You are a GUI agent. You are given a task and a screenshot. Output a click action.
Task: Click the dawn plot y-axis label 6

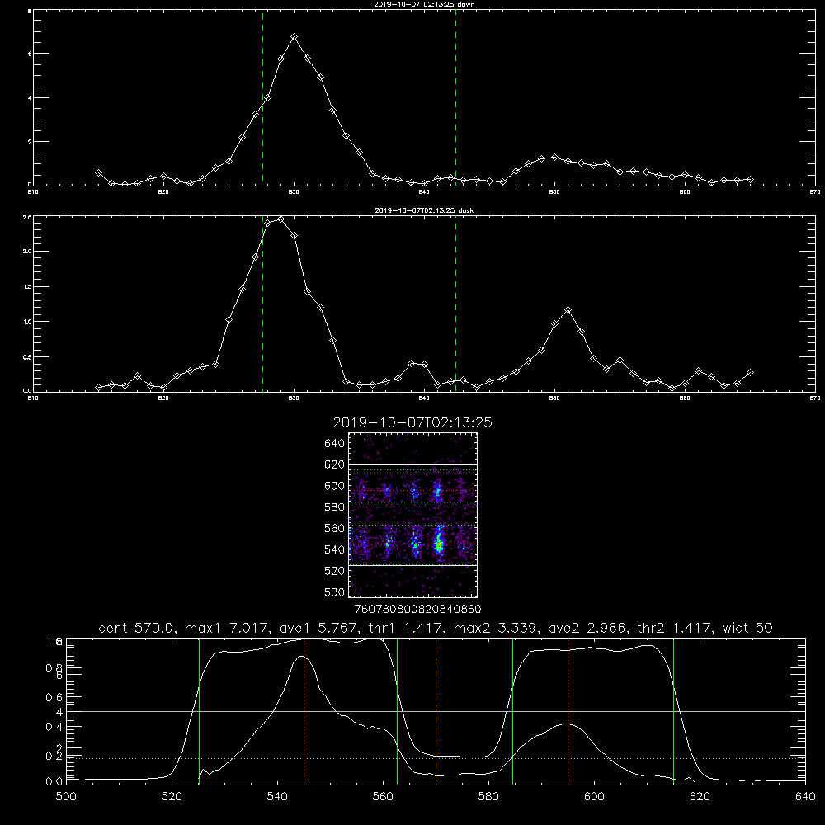coord(30,54)
